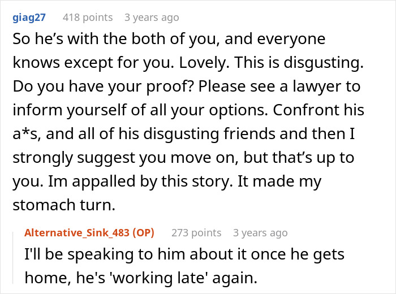The width and height of the screenshot is (396, 294).
Task: Click the 418 points score
Action: click(87, 18)
